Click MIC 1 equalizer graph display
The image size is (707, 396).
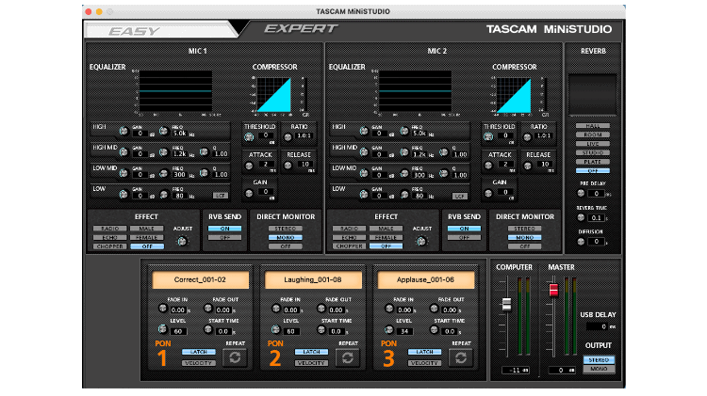tap(175, 91)
